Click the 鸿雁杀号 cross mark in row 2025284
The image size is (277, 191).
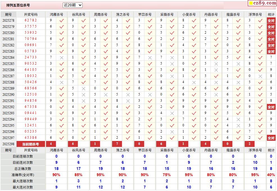62,57
